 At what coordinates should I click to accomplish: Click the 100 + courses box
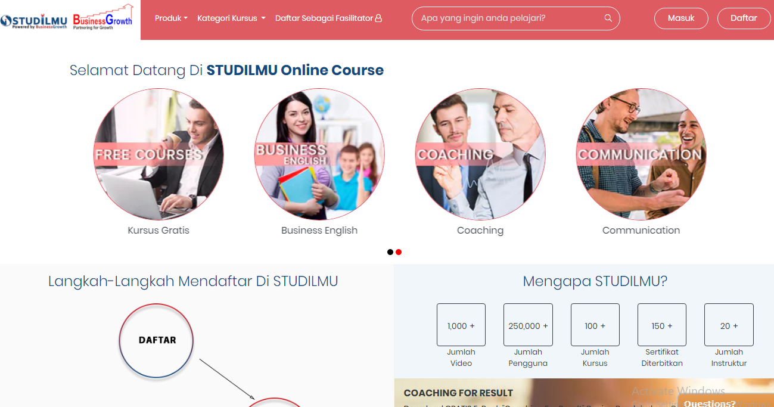[x=595, y=325]
